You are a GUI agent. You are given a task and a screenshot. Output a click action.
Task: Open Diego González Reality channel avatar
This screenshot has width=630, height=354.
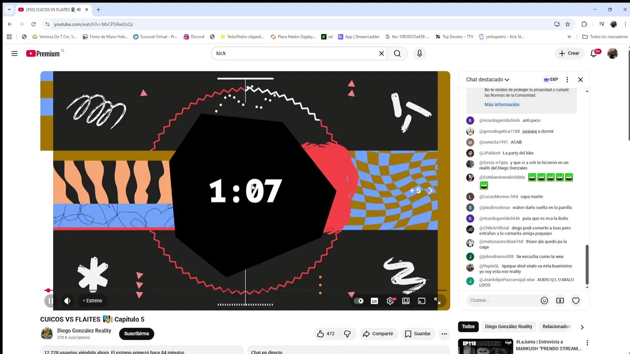[47, 333]
